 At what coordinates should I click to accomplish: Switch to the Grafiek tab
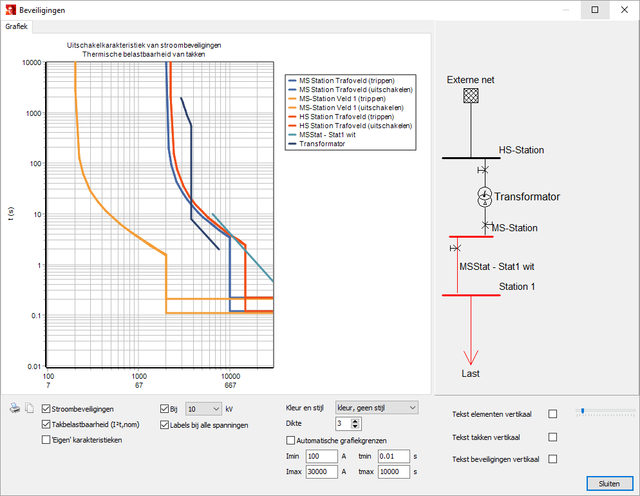pos(16,27)
